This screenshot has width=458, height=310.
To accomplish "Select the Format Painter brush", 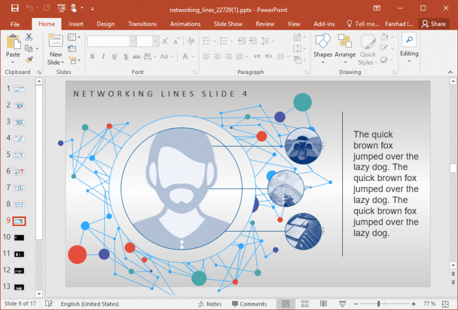I will pos(29,60).
